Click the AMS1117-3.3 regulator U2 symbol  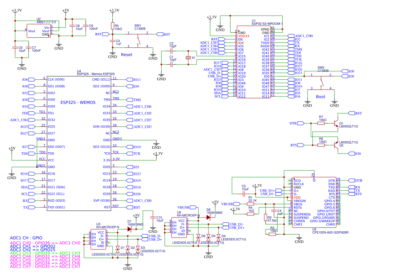click(39, 31)
